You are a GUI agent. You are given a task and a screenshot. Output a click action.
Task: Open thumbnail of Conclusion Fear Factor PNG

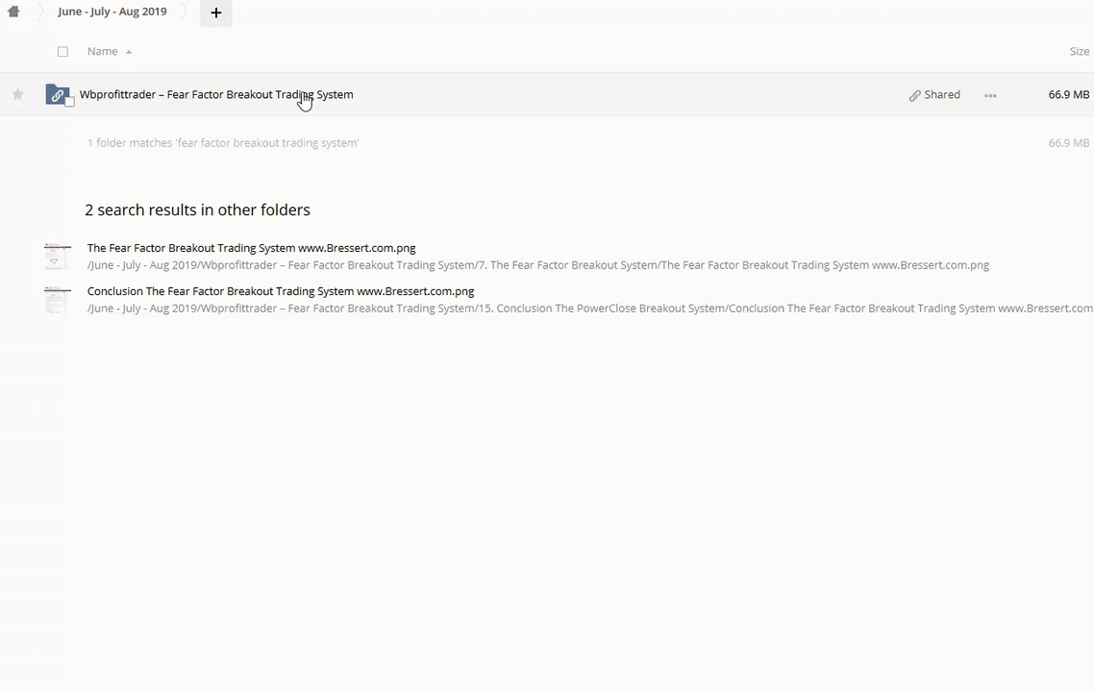tap(57, 300)
